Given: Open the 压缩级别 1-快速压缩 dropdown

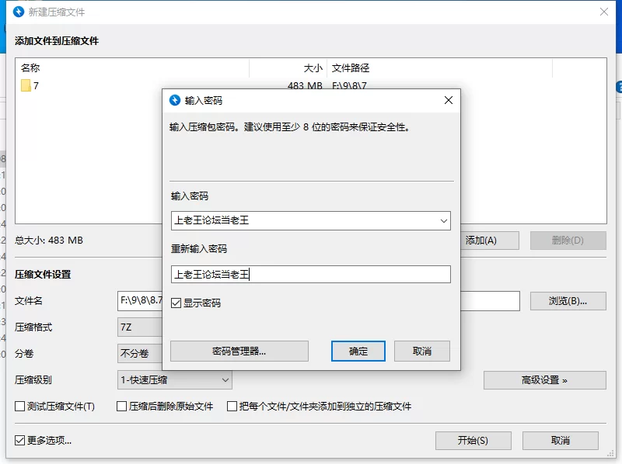Looking at the screenshot, I should click(174, 380).
